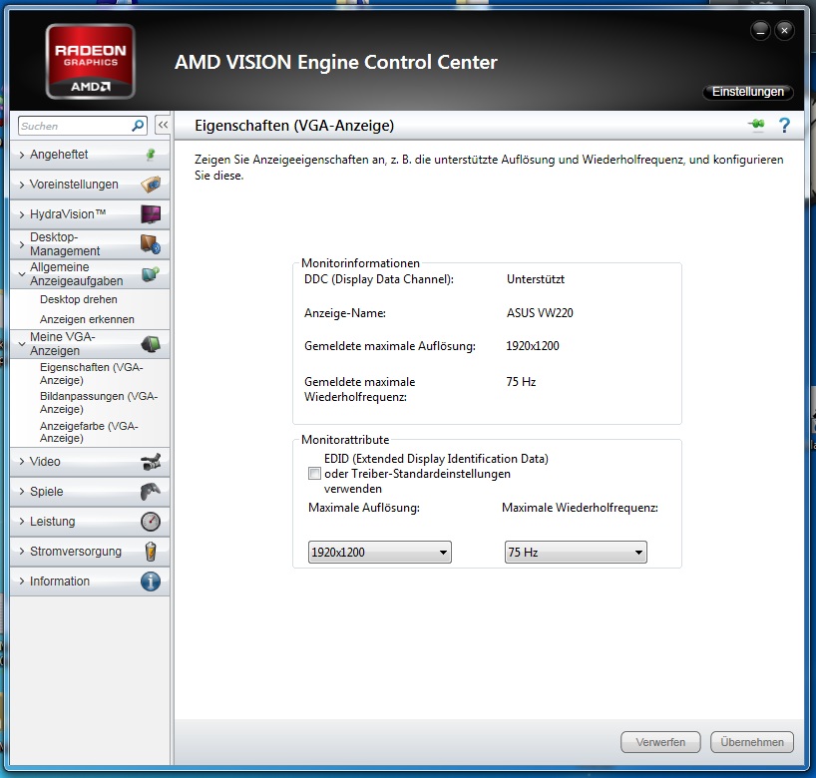The width and height of the screenshot is (816, 778).
Task: Click the magnifier search icon
Action: pos(138,126)
